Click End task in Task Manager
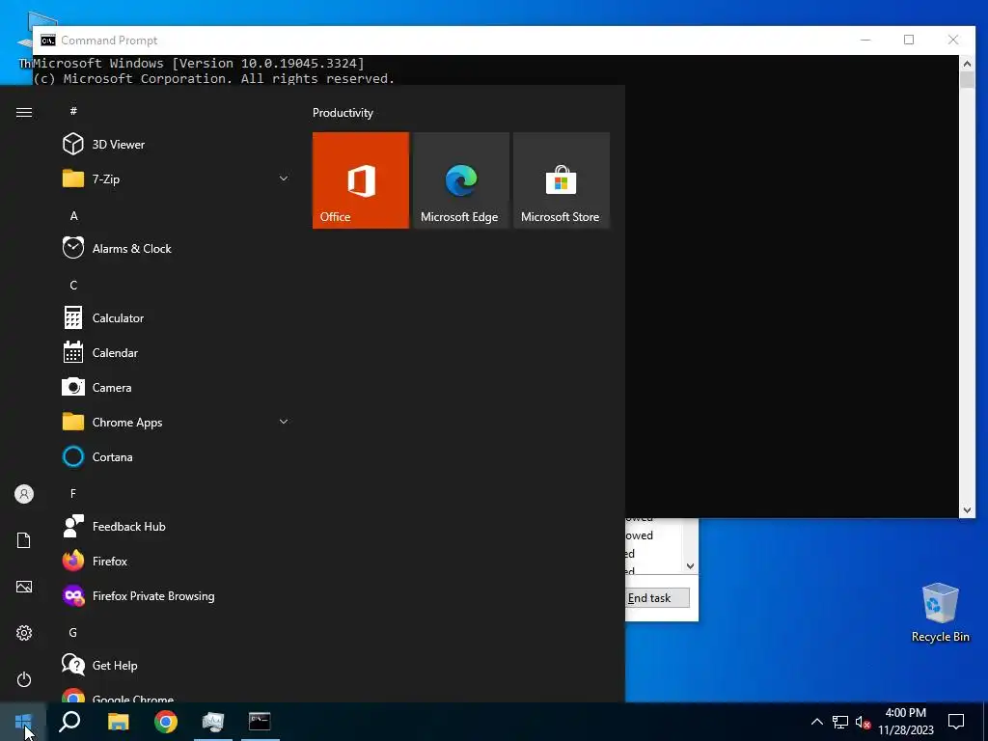This screenshot has height=741, width=988. pos(656,598)
